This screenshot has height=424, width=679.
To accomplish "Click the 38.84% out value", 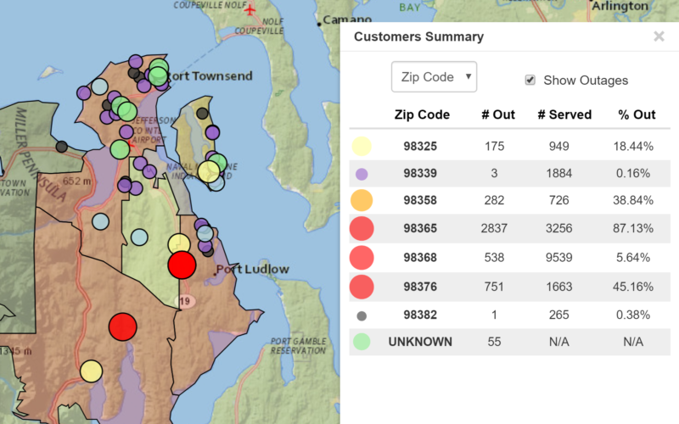I will tap(633, 200).
